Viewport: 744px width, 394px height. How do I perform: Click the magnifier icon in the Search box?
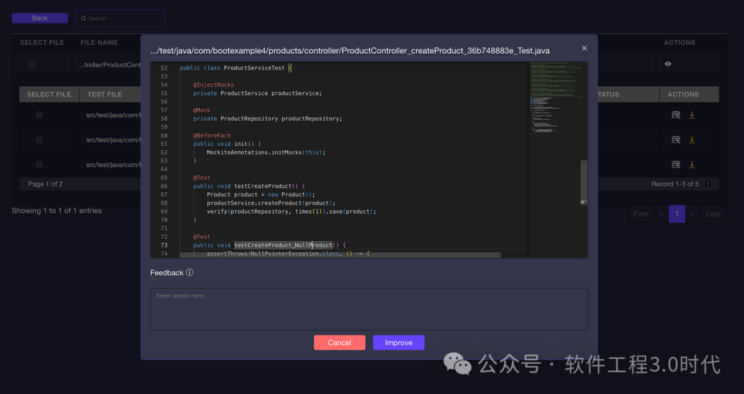(83, 19)
